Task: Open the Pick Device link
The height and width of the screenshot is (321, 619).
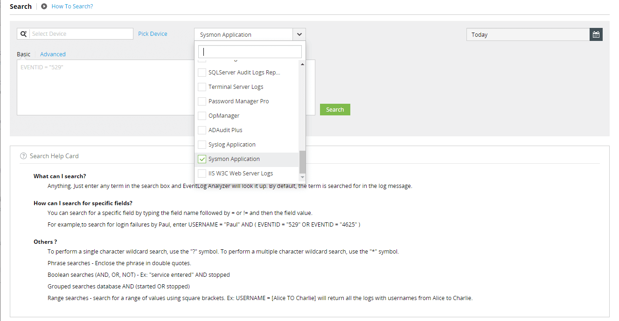Action: pyautogui.click(x=153, y=33)
